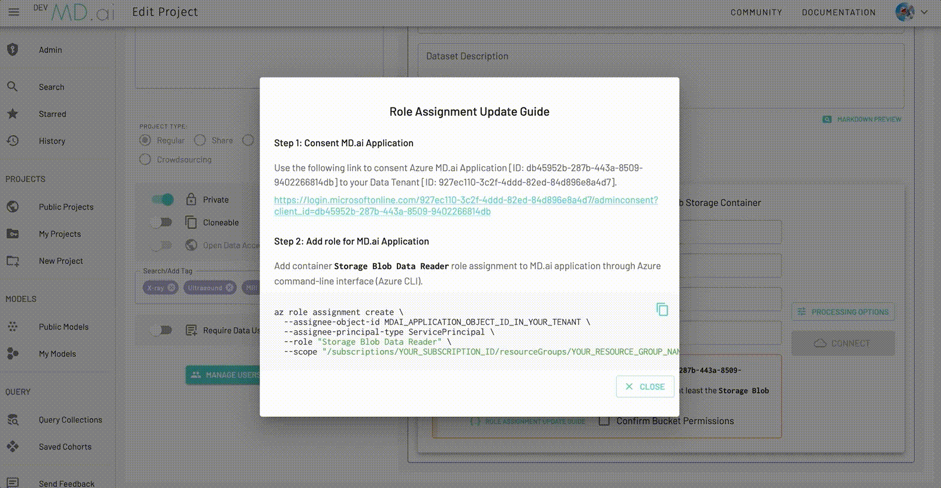Click the History clock icon

pos(13,141)
